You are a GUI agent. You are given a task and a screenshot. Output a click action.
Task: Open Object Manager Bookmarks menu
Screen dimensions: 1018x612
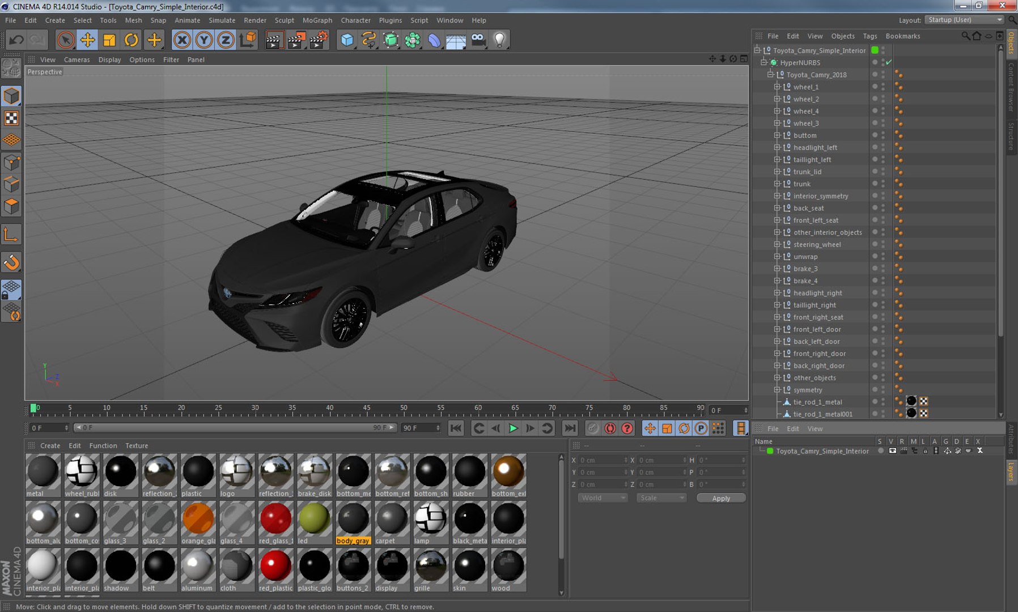point(903,36)
